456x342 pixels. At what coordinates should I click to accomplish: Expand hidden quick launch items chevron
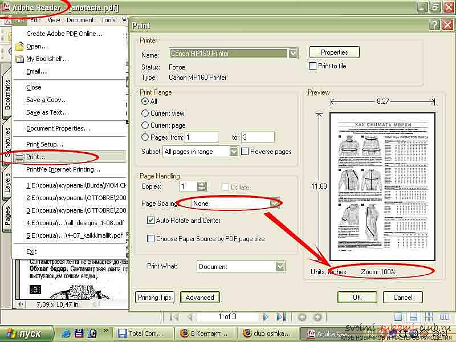point(105,331)
